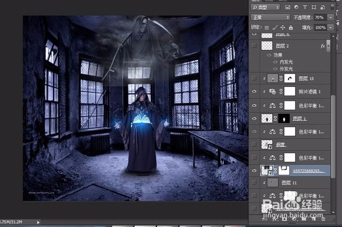
Task: Toggle 外发光 outer glow visibility eye
Action: point(276,69)
